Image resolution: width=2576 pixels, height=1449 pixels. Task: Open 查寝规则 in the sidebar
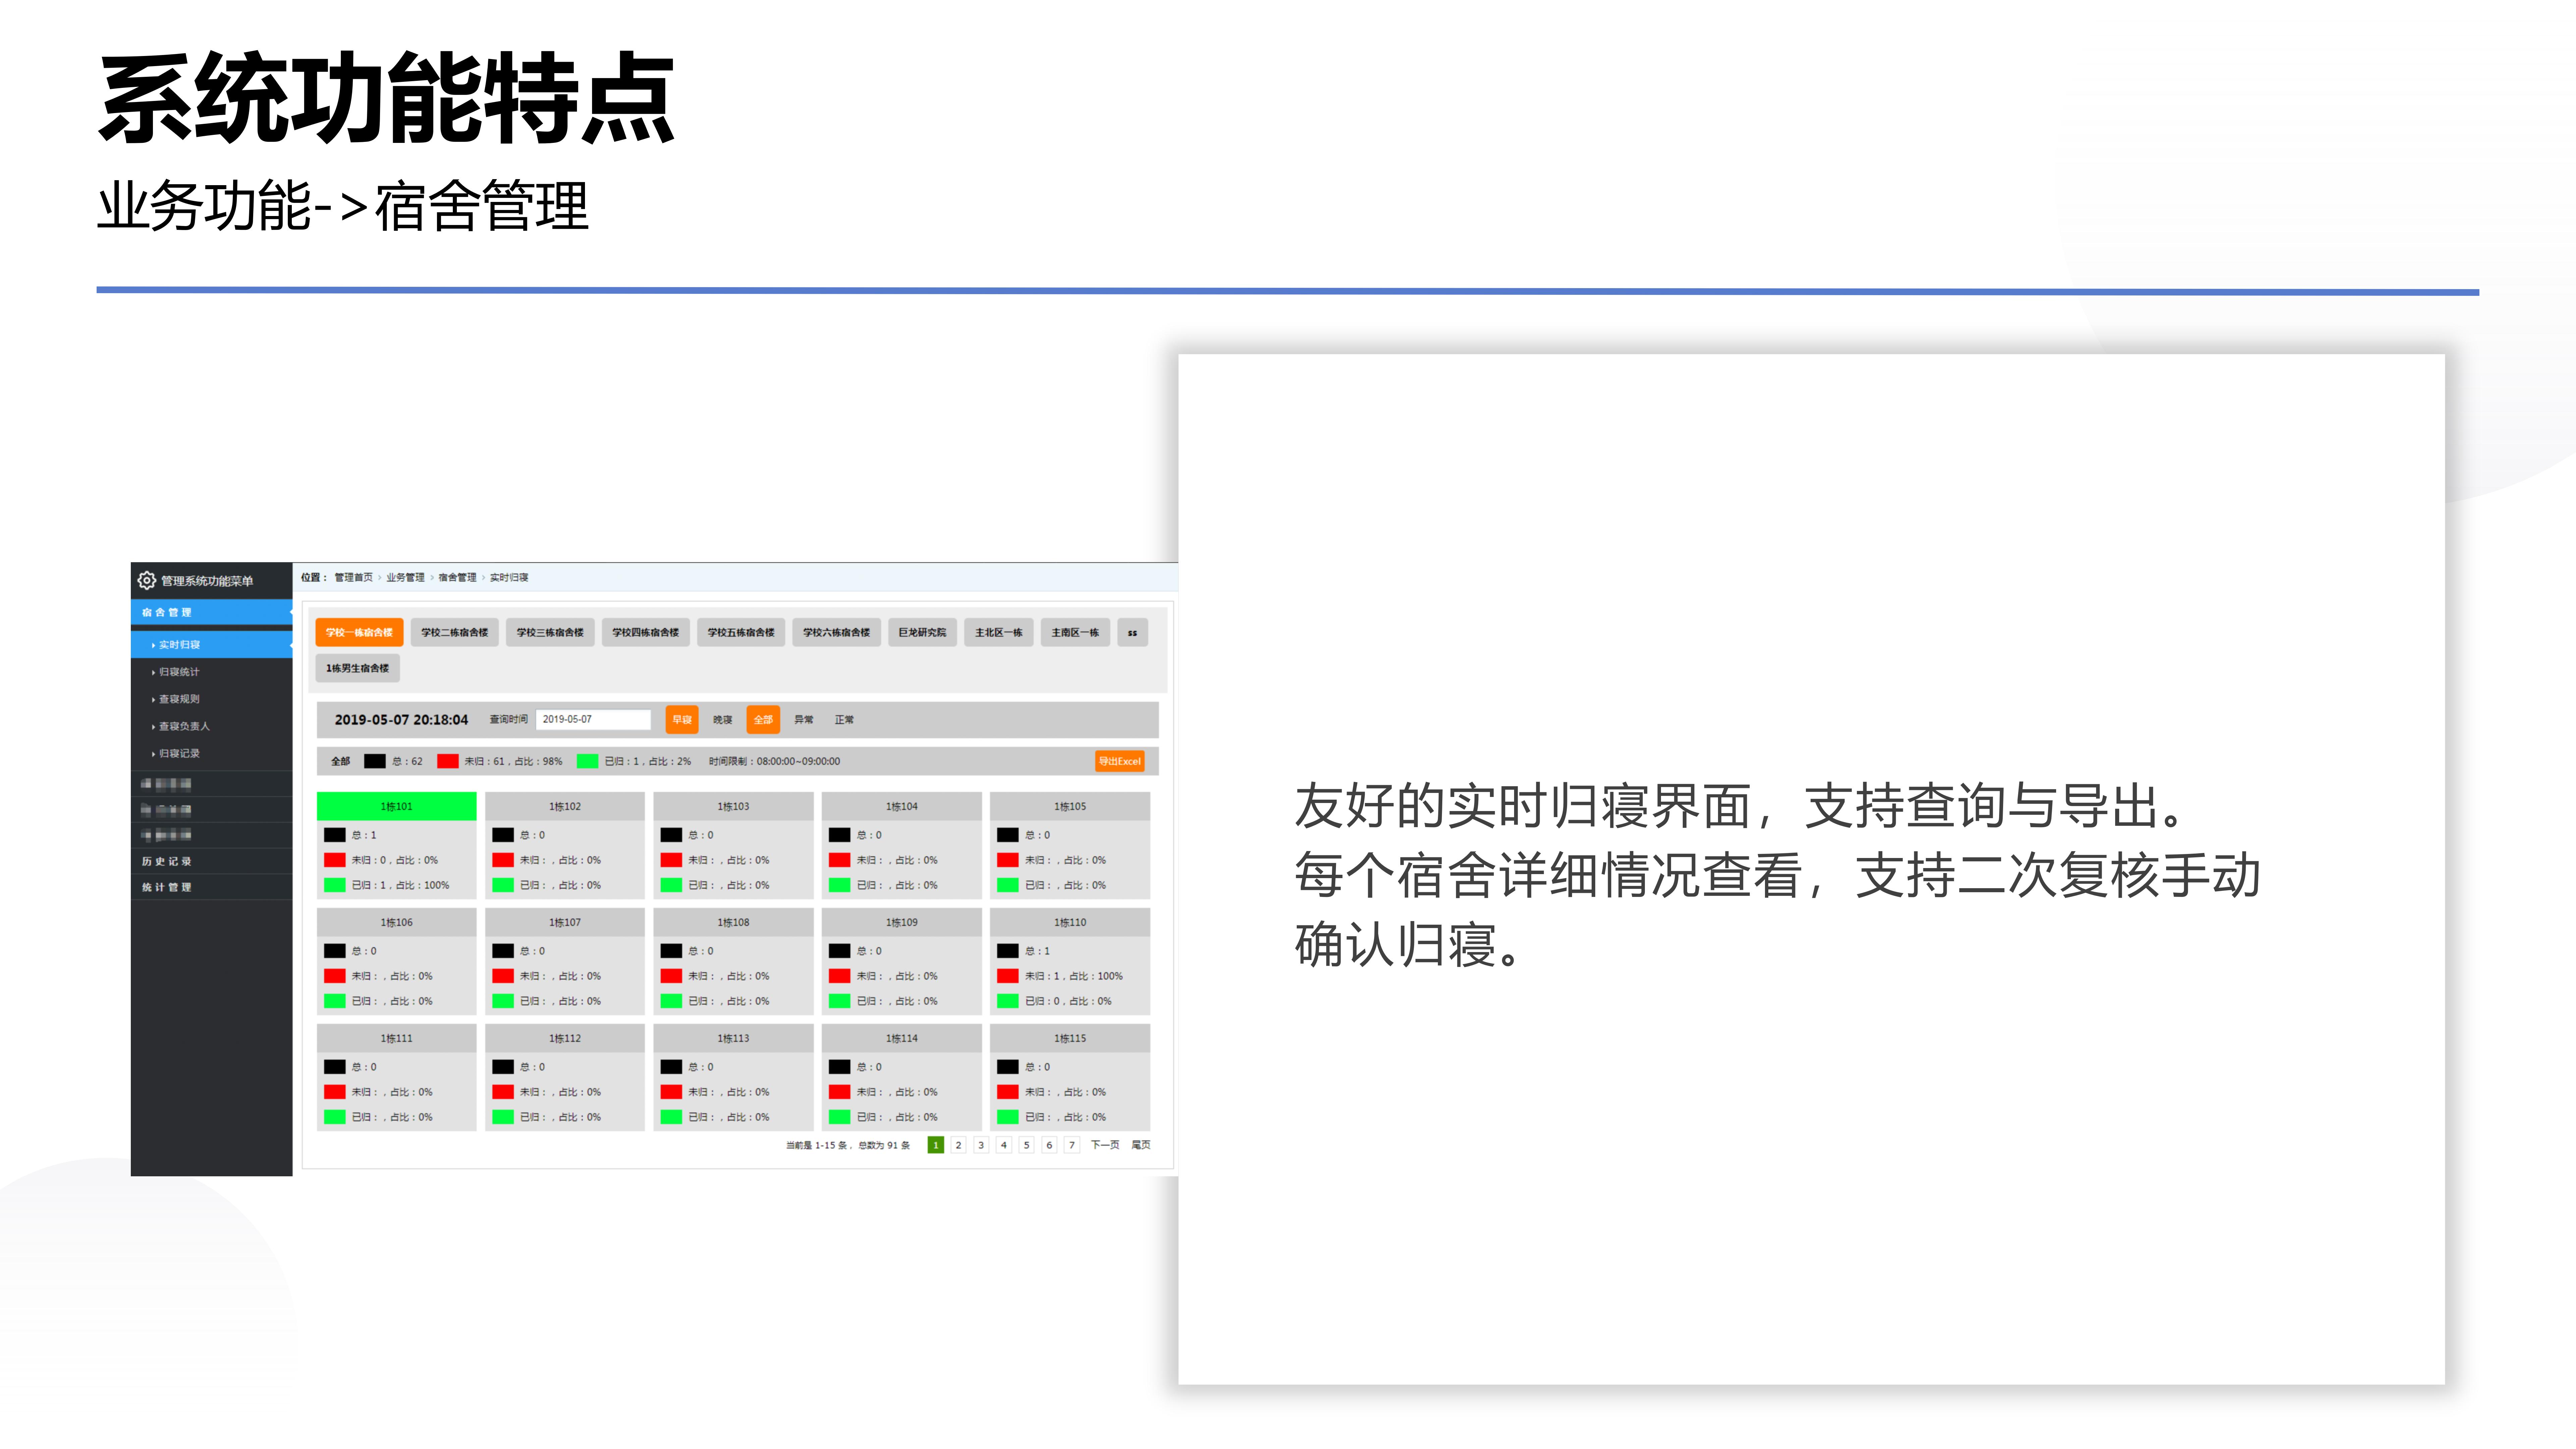(179, 699)
